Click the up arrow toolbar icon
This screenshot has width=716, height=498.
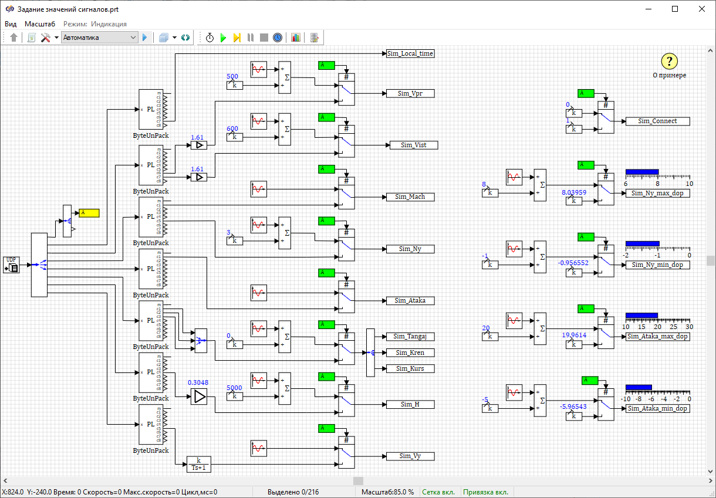coord(14,38)
